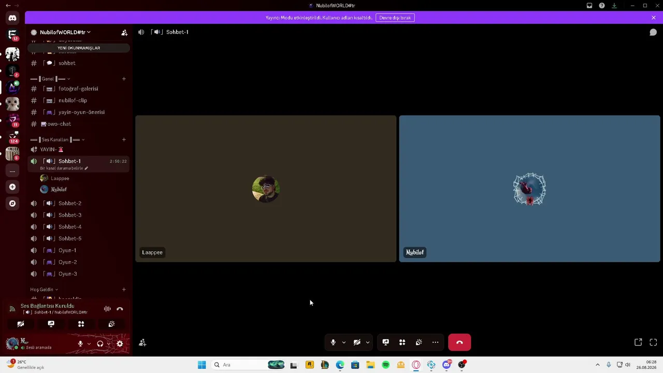This screenshot has height=373, width=663.
Task: Show more servers with the ellipsis folder
Action: pyautogui.click(x=12, y=170)
